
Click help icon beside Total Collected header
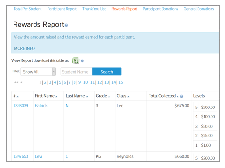click(181, 96)
